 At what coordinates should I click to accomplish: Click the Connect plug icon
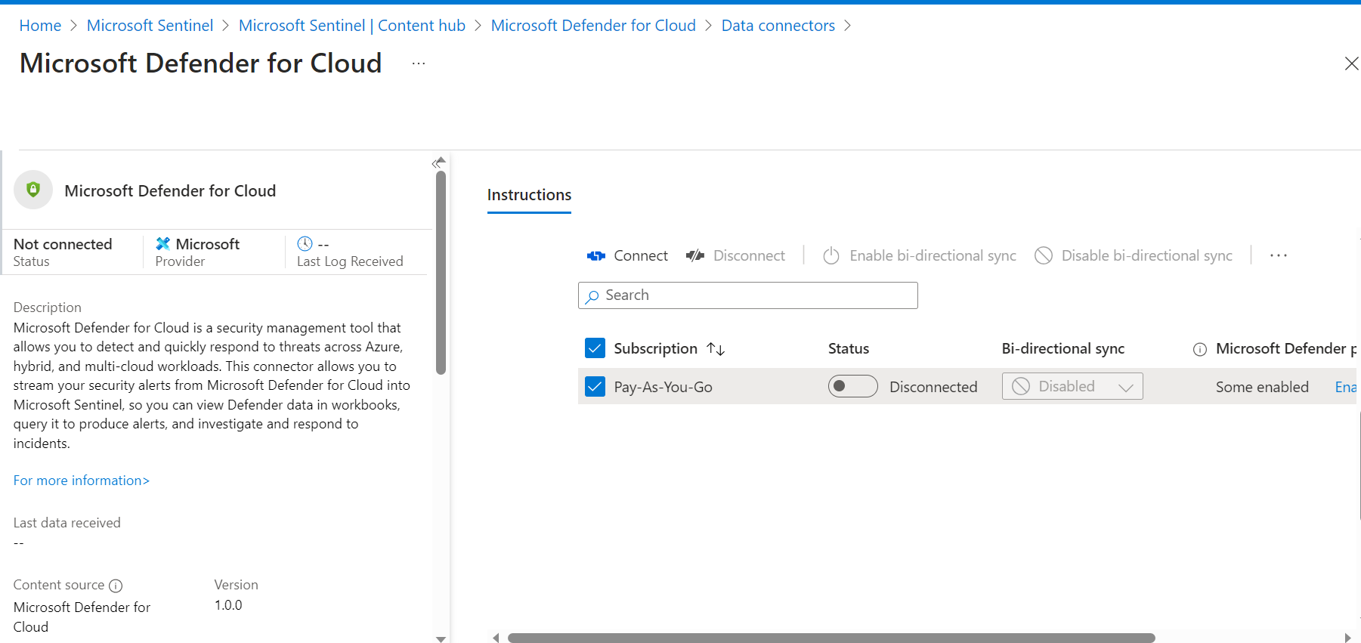tap(595, 256)
